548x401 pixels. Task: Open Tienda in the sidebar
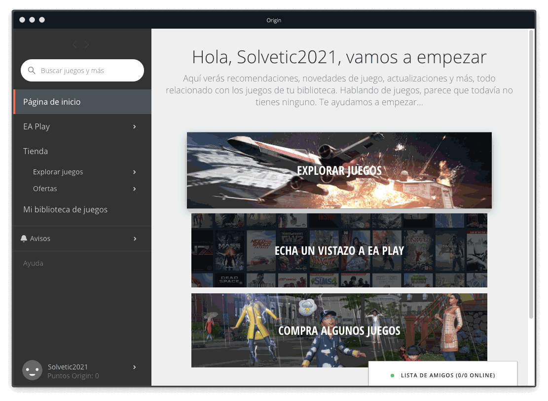click(36, 151)
